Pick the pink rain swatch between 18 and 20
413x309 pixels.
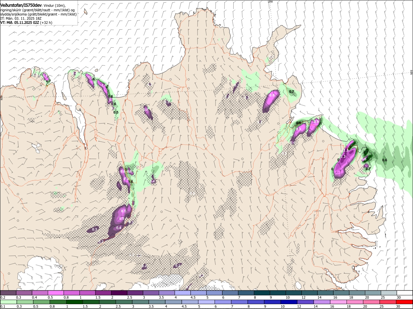355,302
